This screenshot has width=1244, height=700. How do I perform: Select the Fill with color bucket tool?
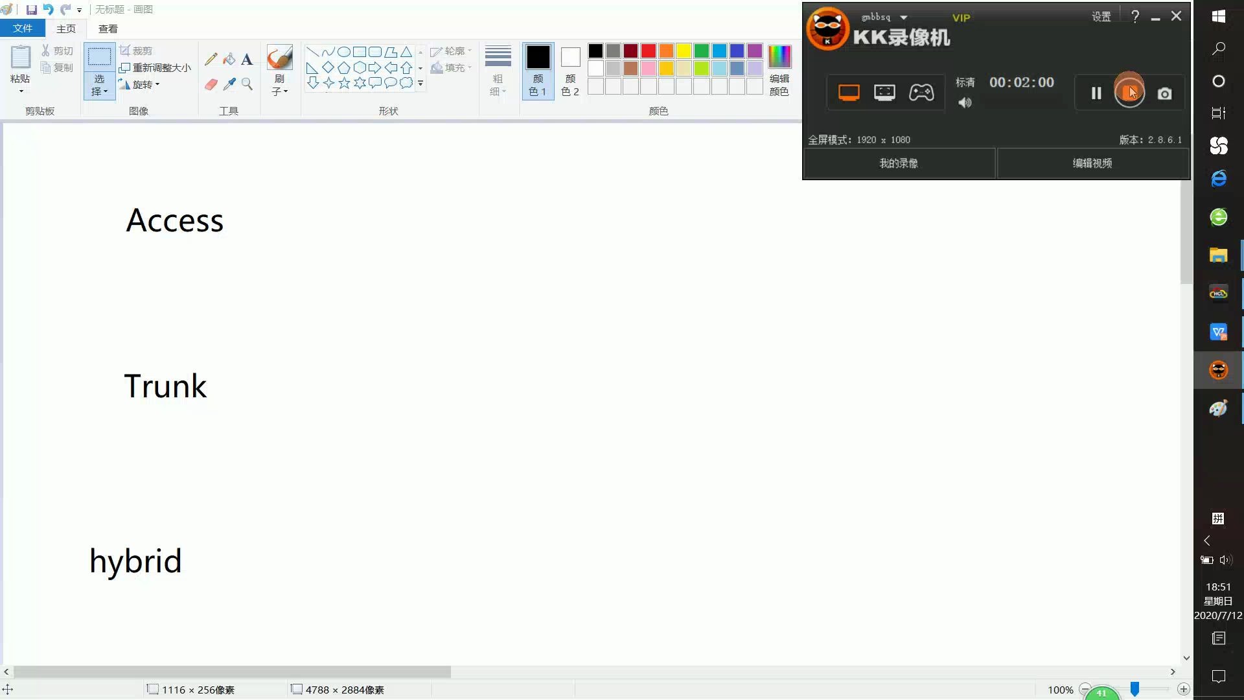tap(229, 59)
